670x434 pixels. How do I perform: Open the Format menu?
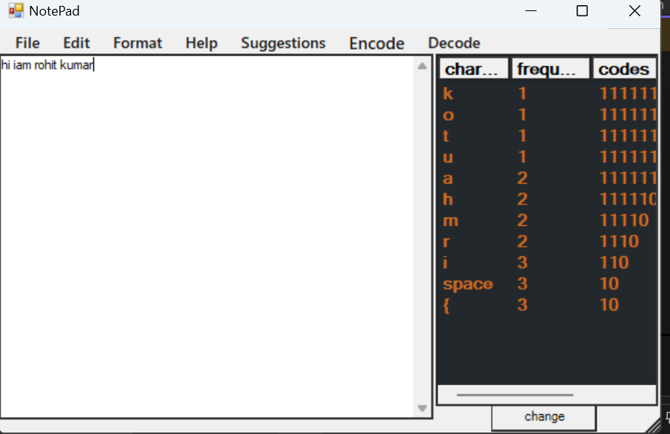[137, 42]
